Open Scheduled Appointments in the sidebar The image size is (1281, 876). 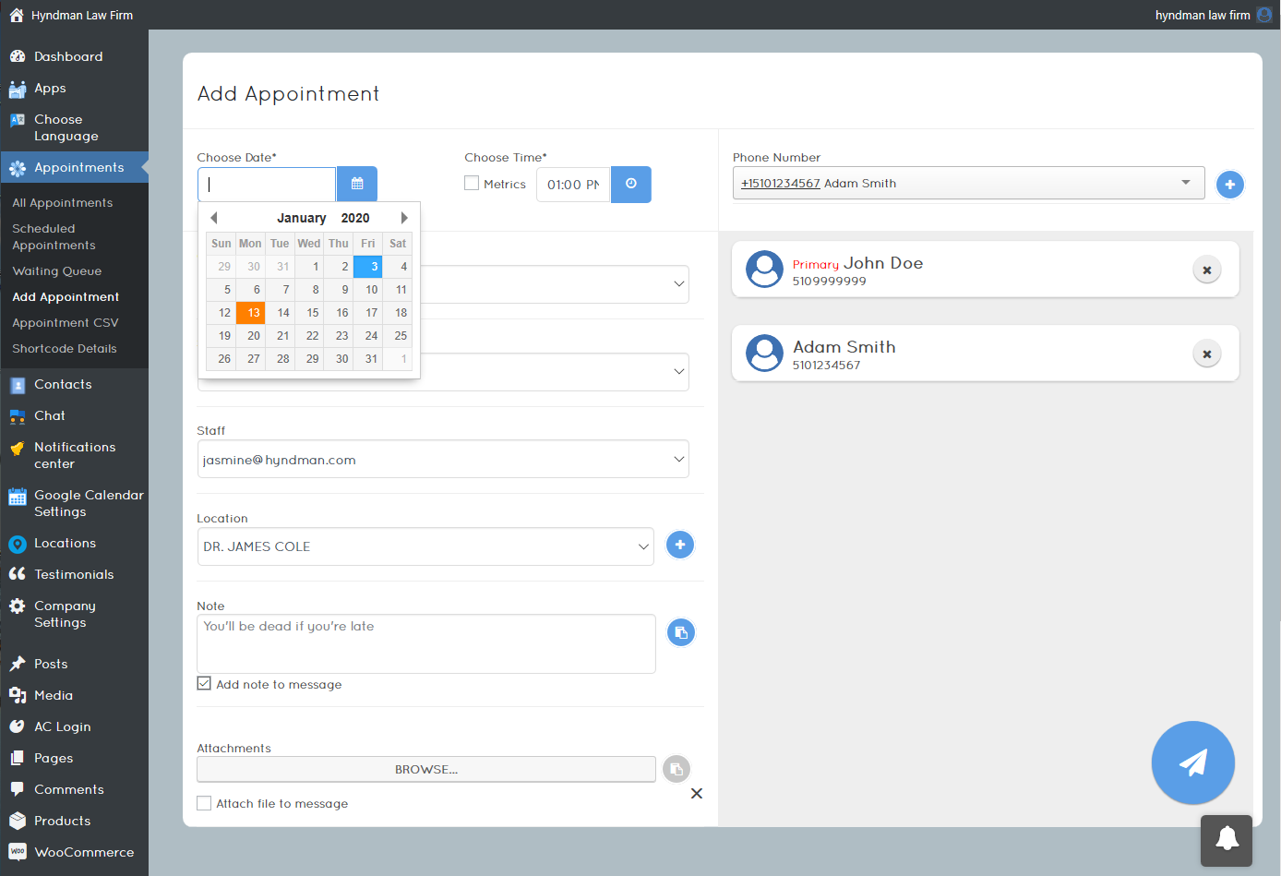(x=54, y=237)
